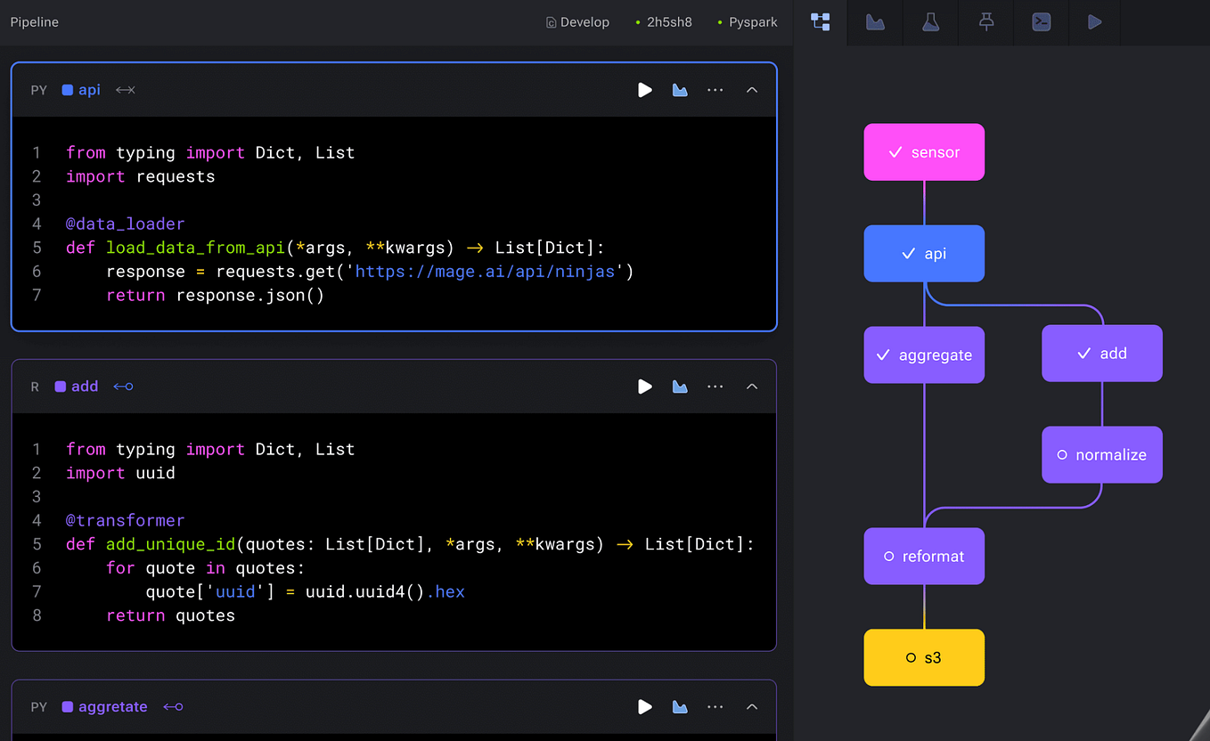Open the ellipsis menu on the api block
1210x741 pixels.
[715, 89]
